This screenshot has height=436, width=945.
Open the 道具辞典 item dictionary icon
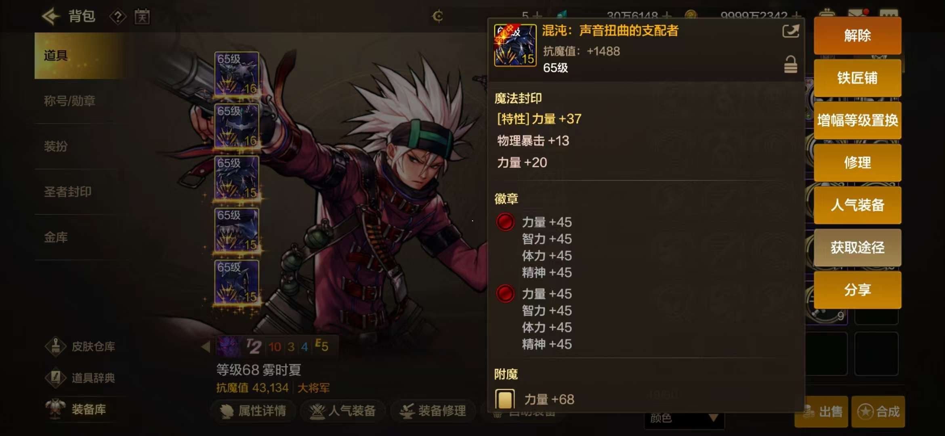56,378
